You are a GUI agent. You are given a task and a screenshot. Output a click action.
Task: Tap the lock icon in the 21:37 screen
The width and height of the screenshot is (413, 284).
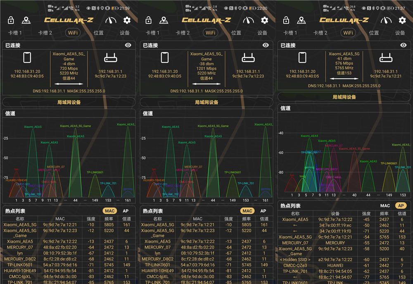coord(286,20)
